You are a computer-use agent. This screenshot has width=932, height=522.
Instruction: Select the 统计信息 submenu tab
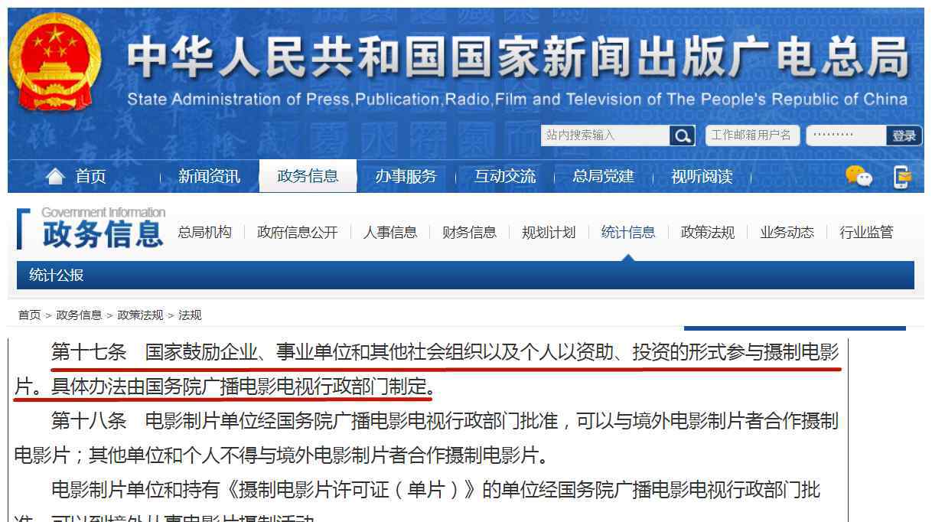pyautogui.click(x=628, y=232)
